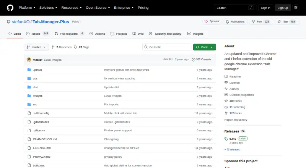This screenshot has height=168, width=306.
Task: Open build.mjs file
Action: [39, 165]
